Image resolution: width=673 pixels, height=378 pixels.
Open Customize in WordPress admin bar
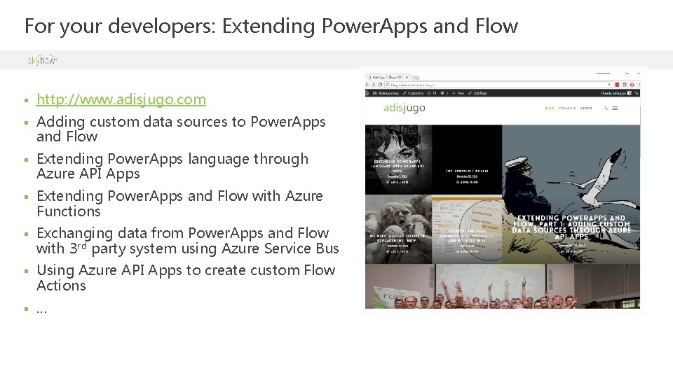413,93
